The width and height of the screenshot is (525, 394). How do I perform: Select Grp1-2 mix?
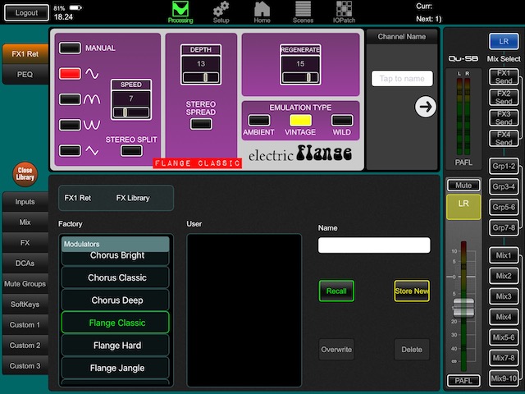click(504, 166)
